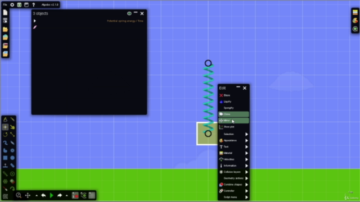This screenshot has height=202, width=360.
Task: Choose Mirror in the Edit menu
Action: [x=233, y=121]
